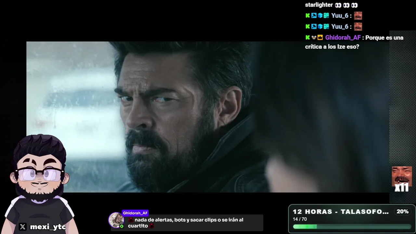Viewport: 416px width, 234px height.
Task: Click the OG badge in the Yuu_6 message directly above Ghidorah_AF
Action: (x=326, y=27)
